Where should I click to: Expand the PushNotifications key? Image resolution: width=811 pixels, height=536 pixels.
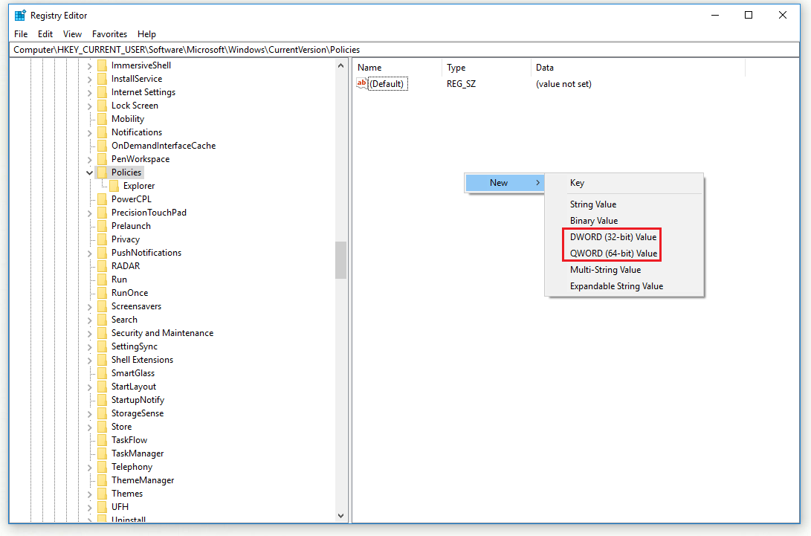[x=89, y=253]
